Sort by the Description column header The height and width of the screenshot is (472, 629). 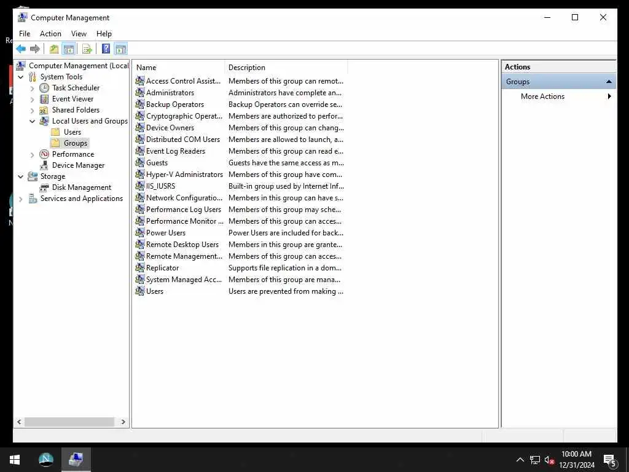[286, 68]
